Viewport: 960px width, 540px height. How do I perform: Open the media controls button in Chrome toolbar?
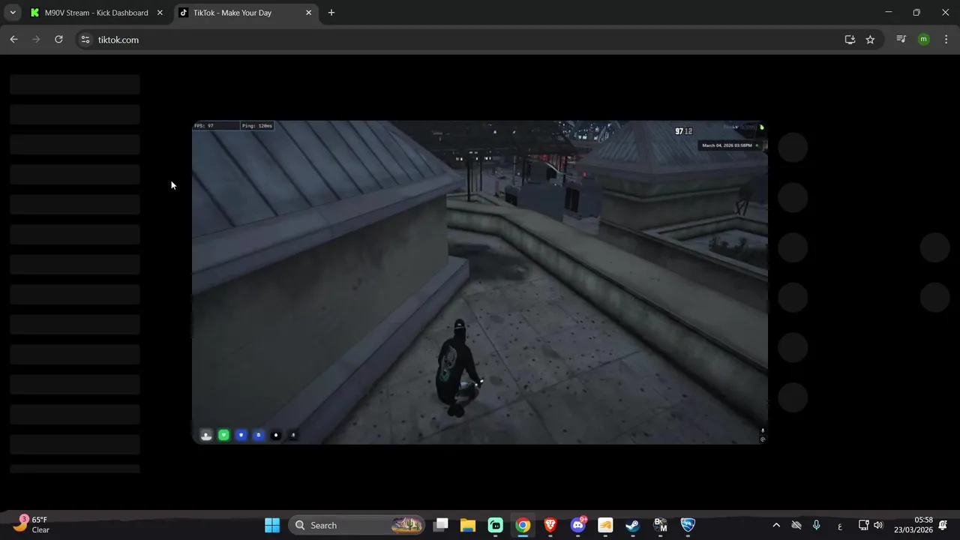click(901, 40)
